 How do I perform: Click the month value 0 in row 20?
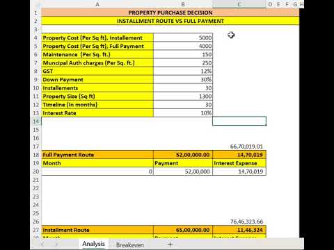click(x=97, y=172)
